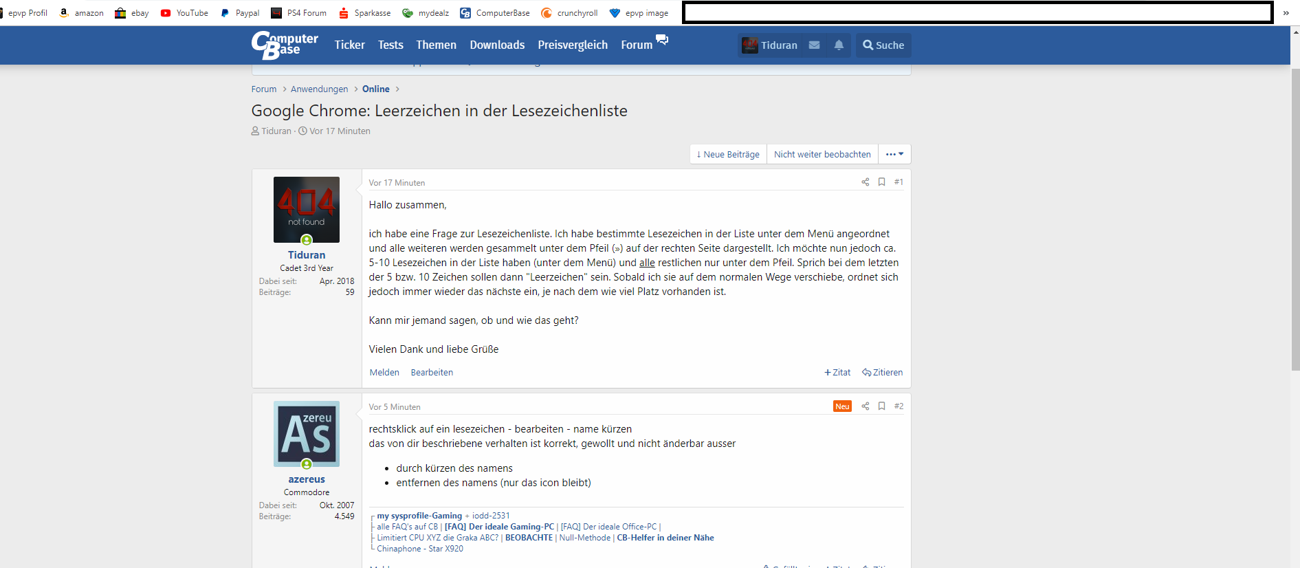Share post #2 using share icon
The height and width of the screenshot is (568, 1300).
(x=866, y=406)
